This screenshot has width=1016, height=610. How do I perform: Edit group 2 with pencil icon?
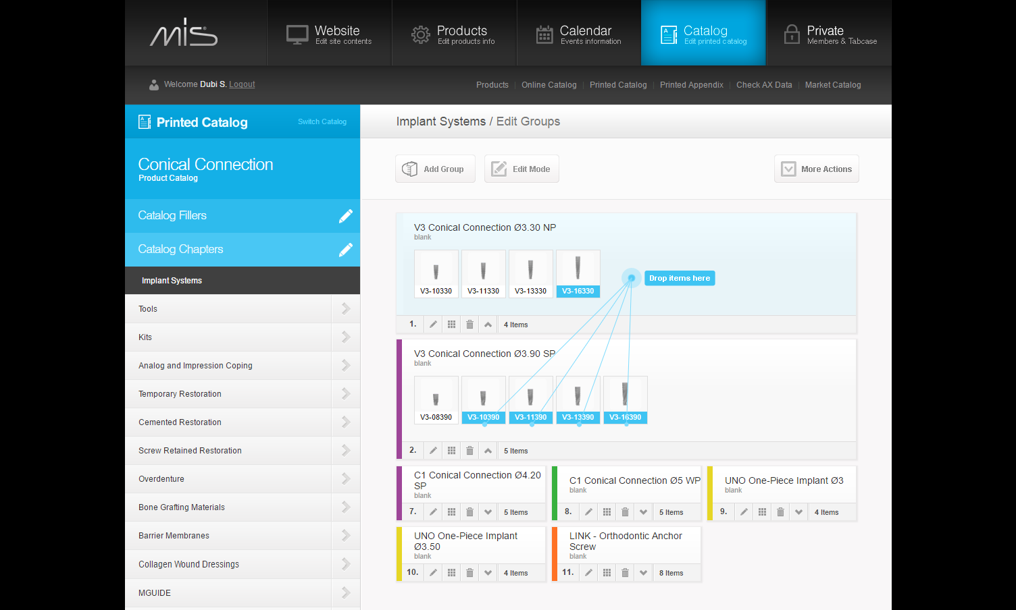click(434, 451)
